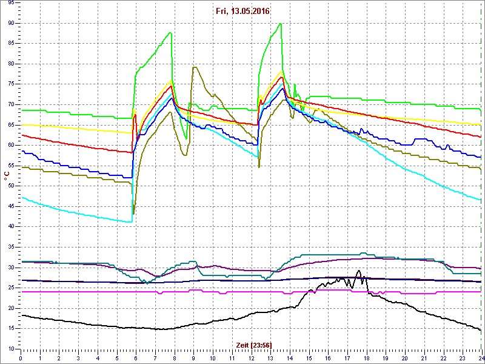Click hour "4" on the time axis
Viewport: 485px width, 364px height.
[98, 359]
